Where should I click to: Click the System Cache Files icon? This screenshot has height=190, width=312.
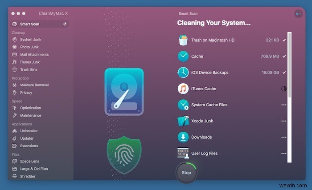click(183, 105)
